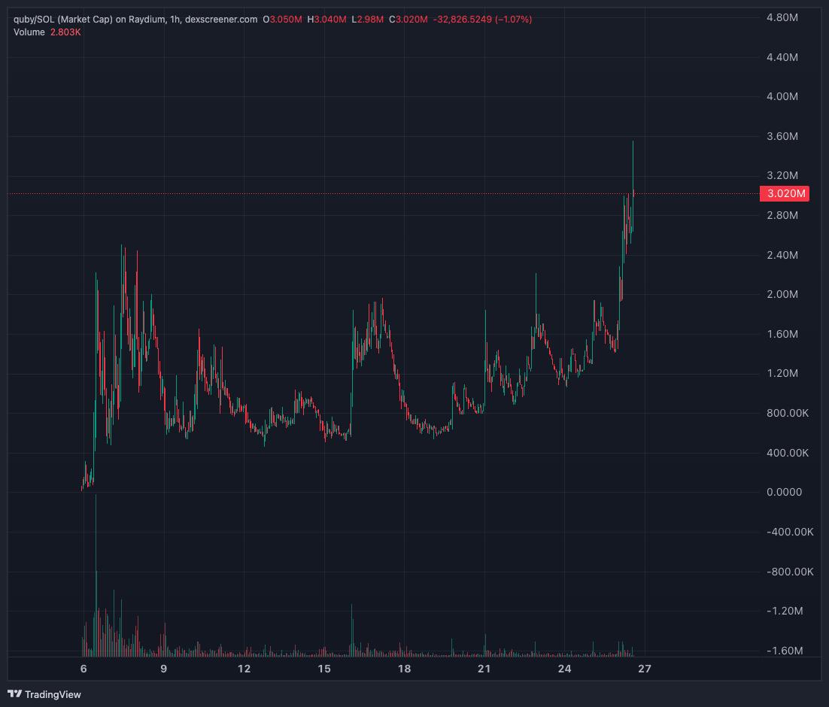Click date label 12 on time axis
829x707 pixels.
point(244,669)
